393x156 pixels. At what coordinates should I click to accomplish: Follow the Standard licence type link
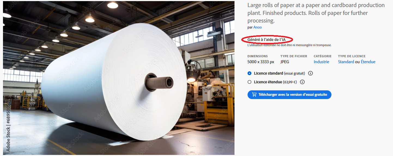point(346,62)
